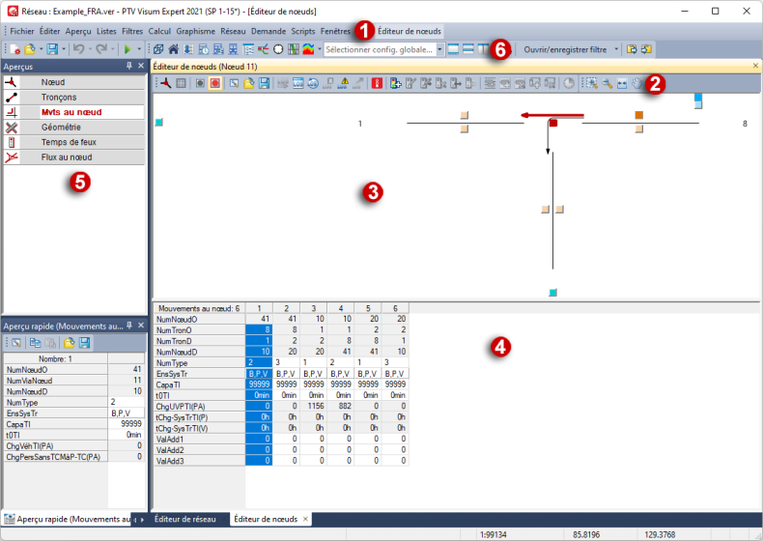
Task: Click the NumType value field in Aperçu rapide
Action: (x=126, y=401)
